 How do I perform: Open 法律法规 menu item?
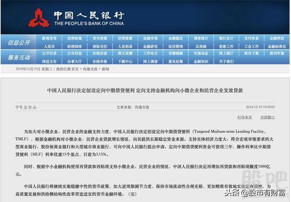75,38
